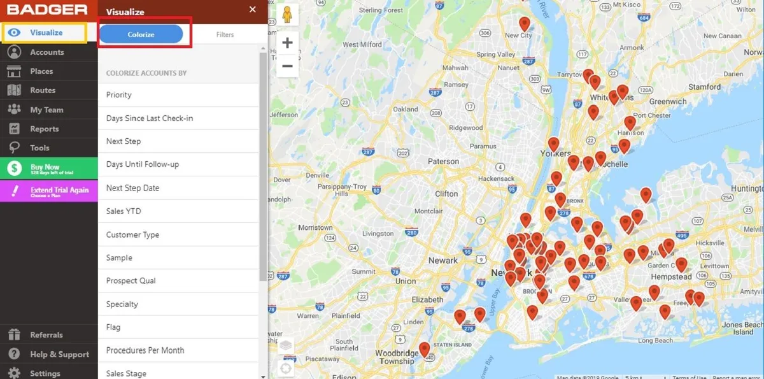This screenshot has width=764, height=379.
Task: Open the Reports sidebar icon
Action: [15, 129]
